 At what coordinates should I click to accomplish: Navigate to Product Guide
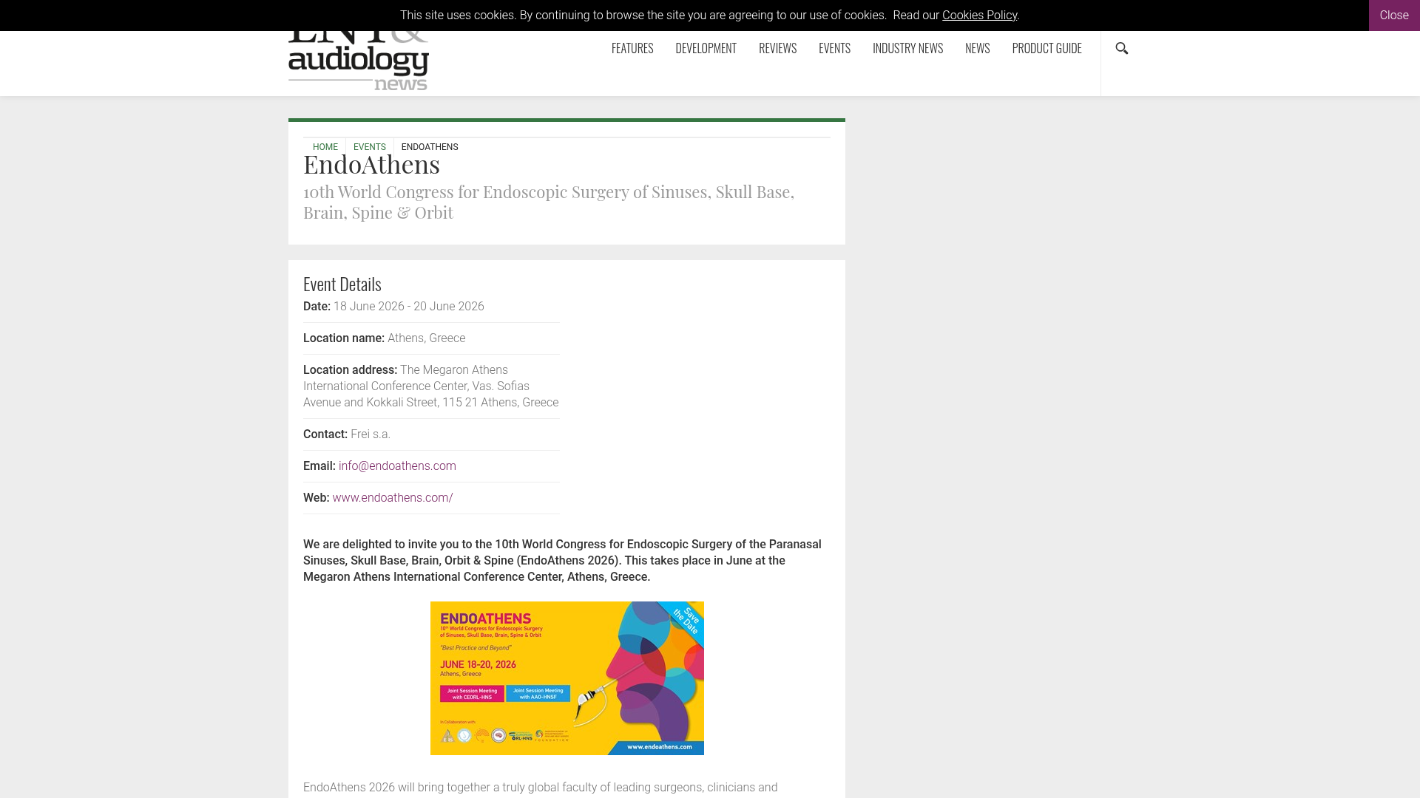pos(1047,49)
